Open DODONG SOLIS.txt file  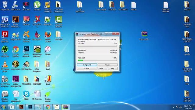[x=166, y=7]
